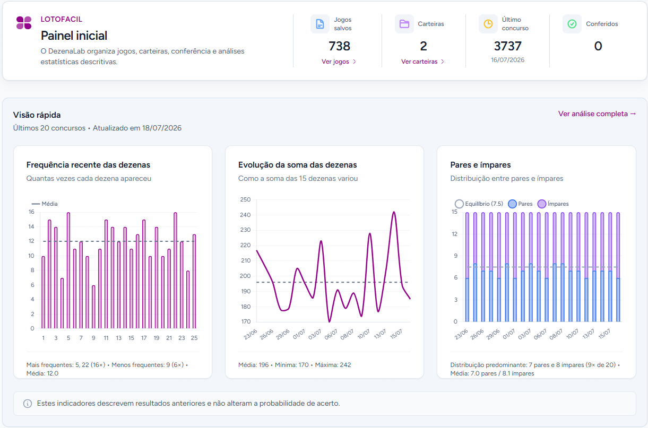Click the Jogos salvos document icon

pyautogui.click(x=320, y=24)
